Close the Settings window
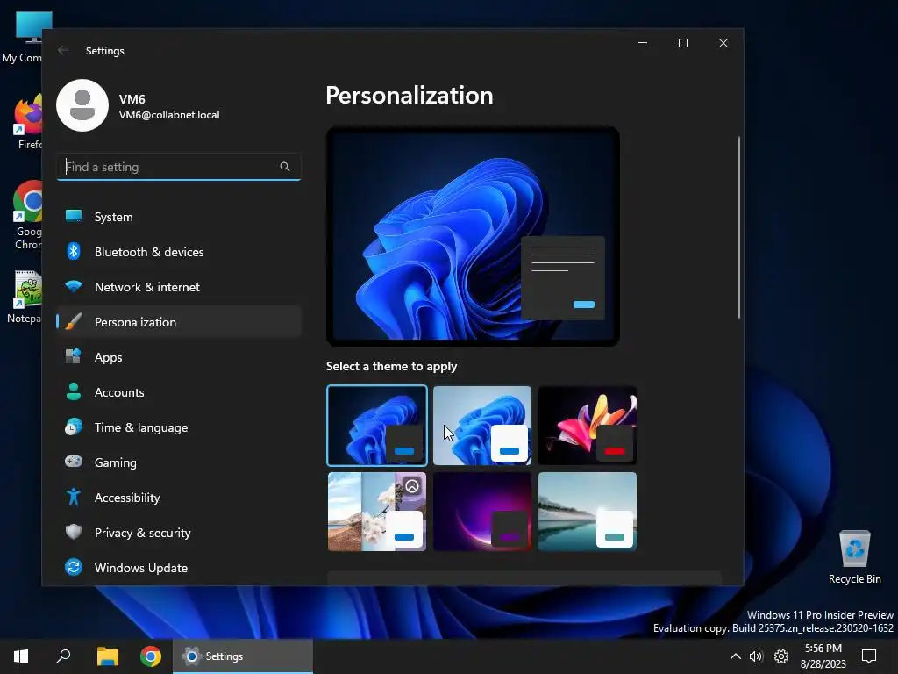898x674 pixels. (x=723, y=43)
